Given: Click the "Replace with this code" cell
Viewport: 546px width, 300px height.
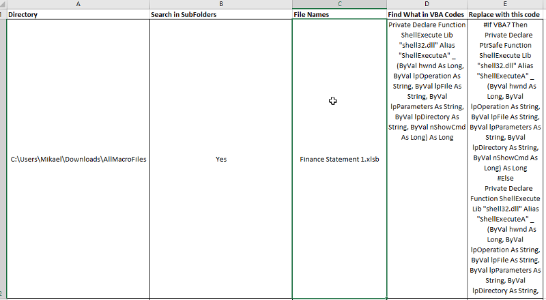Looking at the screenshot, I should (x=505, y=14).
